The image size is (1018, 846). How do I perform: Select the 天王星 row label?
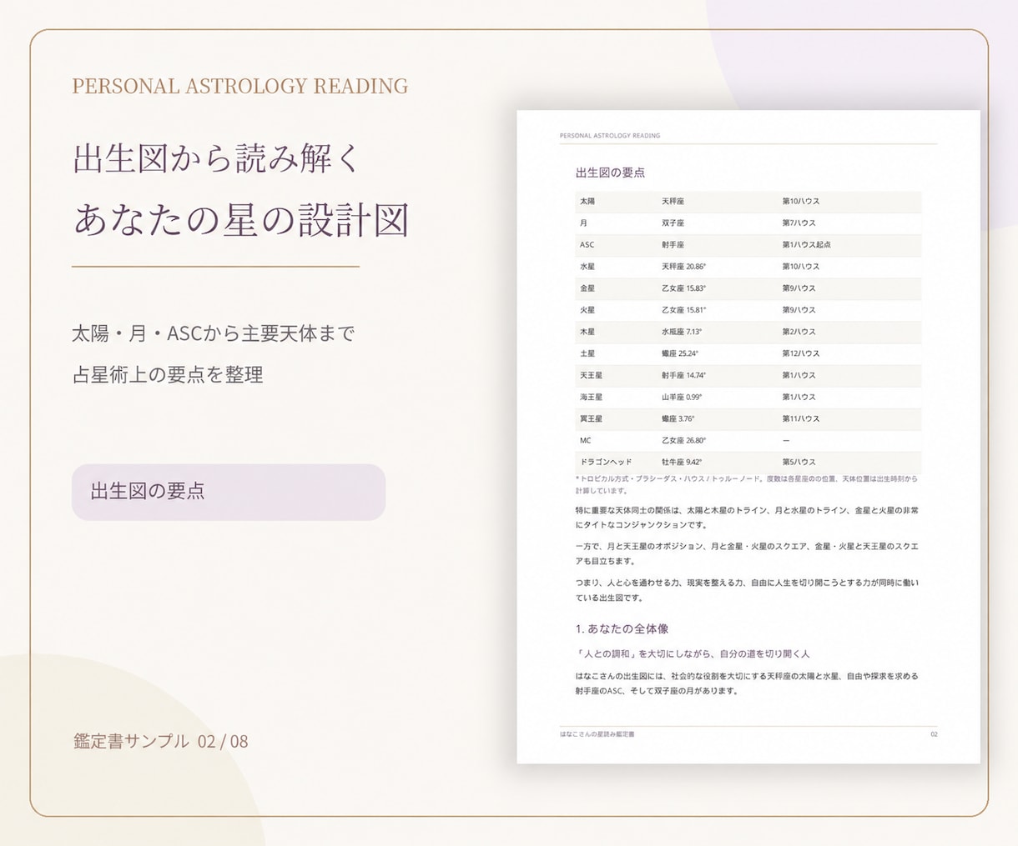tap(591, 375)
